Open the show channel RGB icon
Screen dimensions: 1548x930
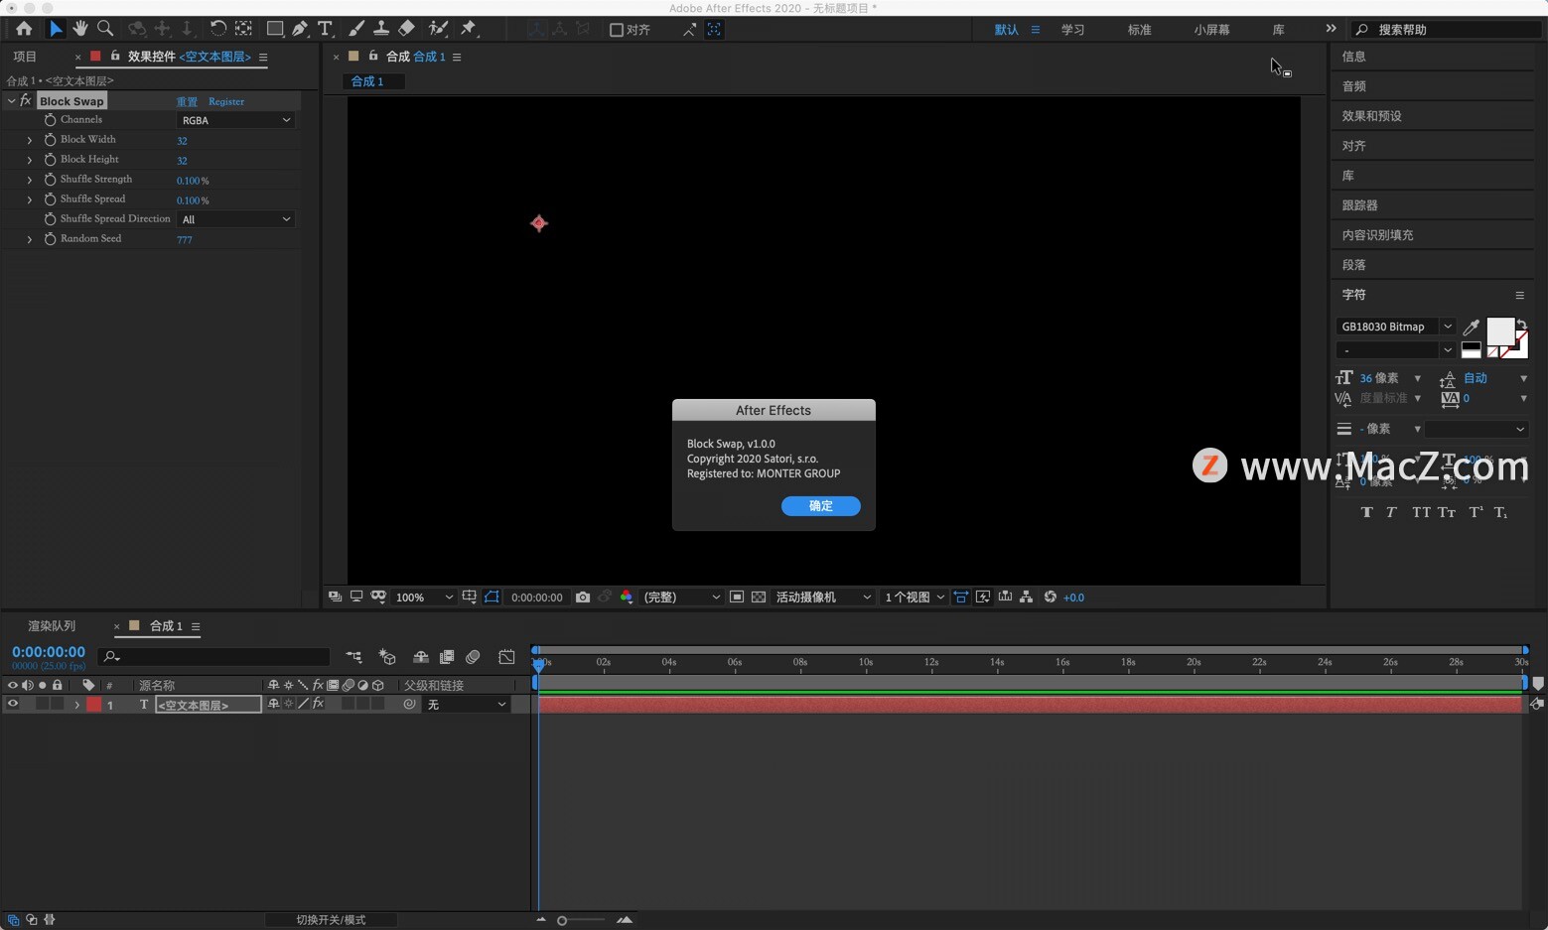click(627, 597)
